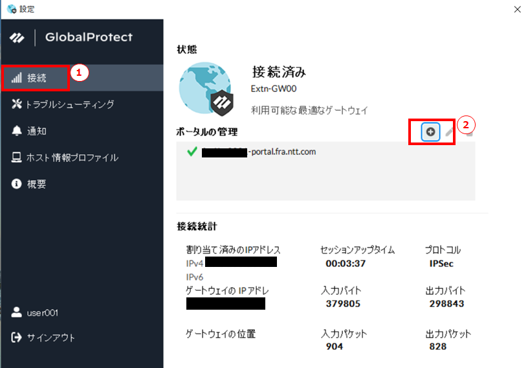Click the ゲートウェイの位置 label
The image size is (528, 368).
coord(221,334)
